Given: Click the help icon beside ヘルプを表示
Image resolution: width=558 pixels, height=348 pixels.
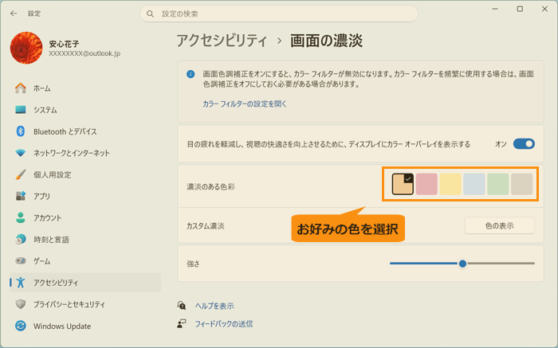Looking at the screenshot, I should coord(182,305).
